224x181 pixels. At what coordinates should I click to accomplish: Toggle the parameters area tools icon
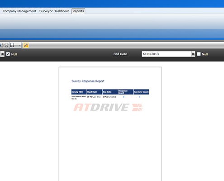pos(26,45)
